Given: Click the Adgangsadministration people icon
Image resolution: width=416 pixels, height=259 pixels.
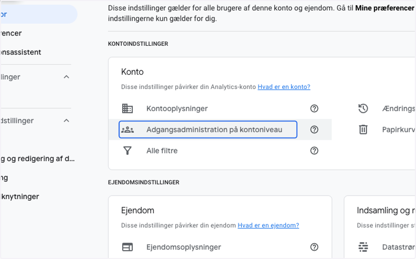Looking at the screenshot, I should click(128, 130).
